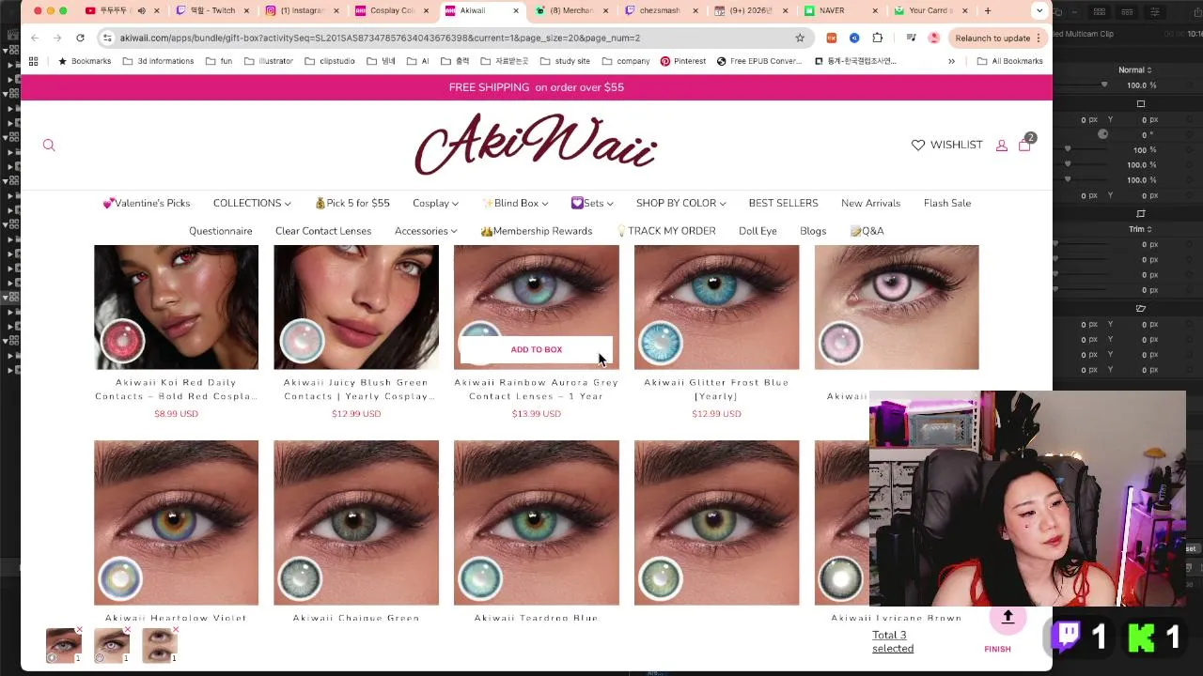The image size is (1203, 676).
Task: Open Akiwaii Juicy Blush Green product image
Action: tap(356, 307)
